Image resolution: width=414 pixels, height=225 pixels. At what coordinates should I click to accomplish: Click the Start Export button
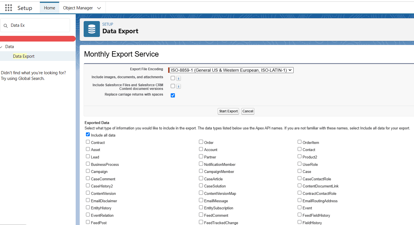[228, 111]
